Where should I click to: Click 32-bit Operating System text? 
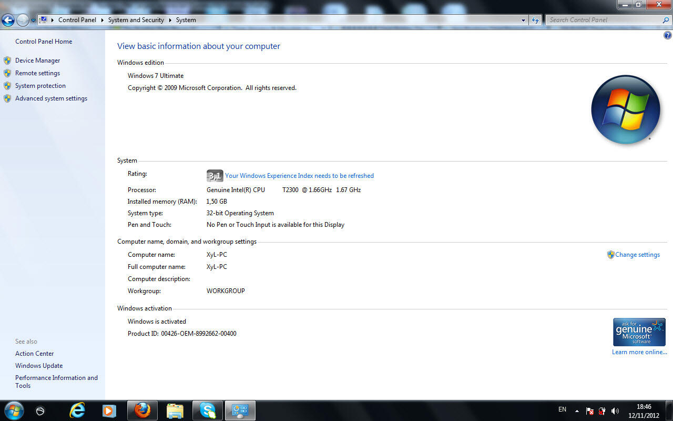[240, 213]
